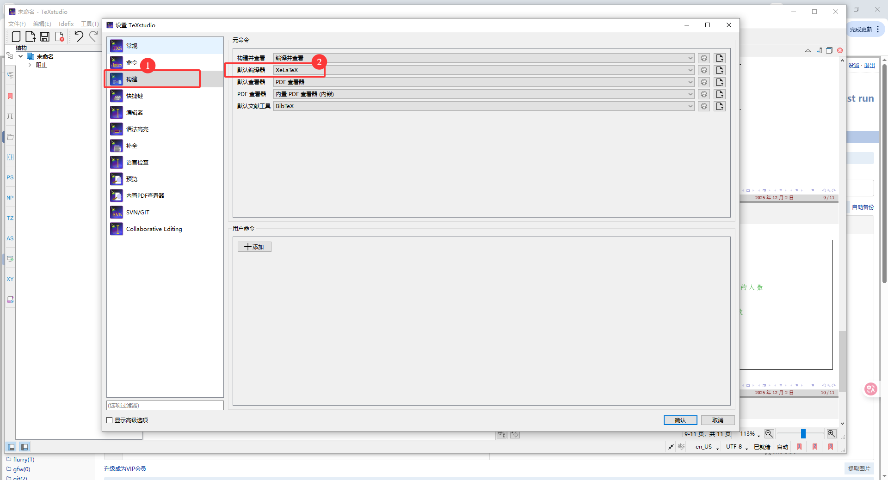Open 默认查看器 dropdown
The image size is (888, 480).
(x=484, y=82)
